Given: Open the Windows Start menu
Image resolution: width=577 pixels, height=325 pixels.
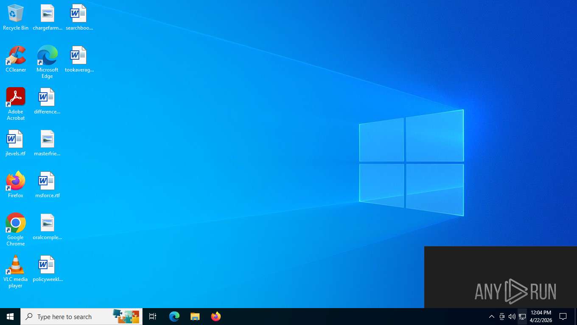Looking at the screenshot, I should click(x=10, y=317).
